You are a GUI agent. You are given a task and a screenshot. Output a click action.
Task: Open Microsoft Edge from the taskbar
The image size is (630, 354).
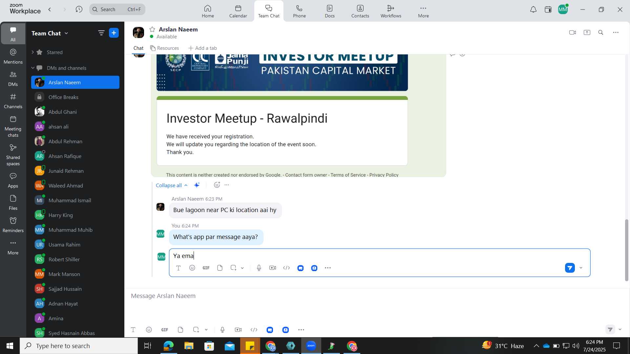click(168, 346)
